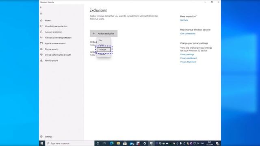Click the ENG language indicator

pos(202,143)
